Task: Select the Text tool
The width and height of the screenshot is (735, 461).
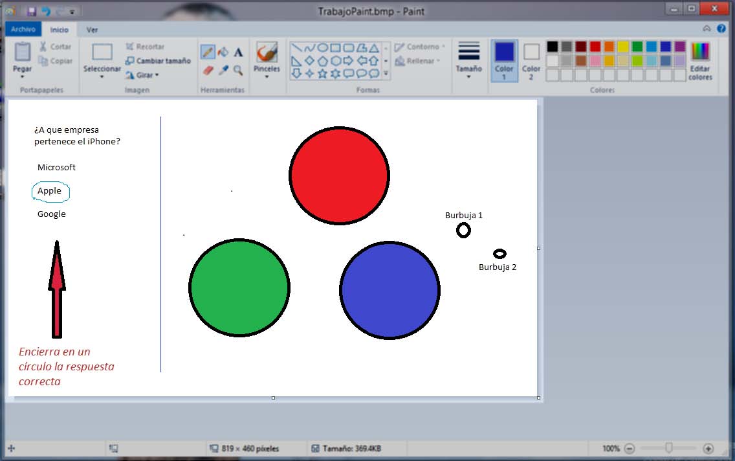Action: point(238,52)
